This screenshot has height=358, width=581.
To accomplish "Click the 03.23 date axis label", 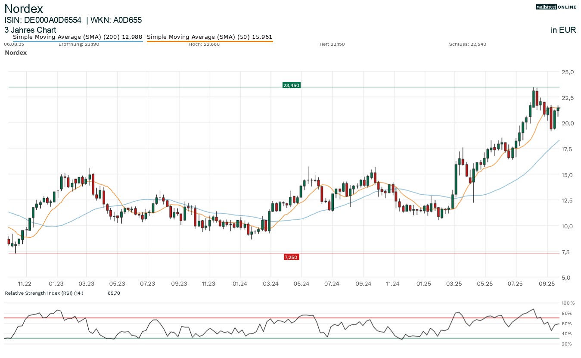I will tap(87, 284).
